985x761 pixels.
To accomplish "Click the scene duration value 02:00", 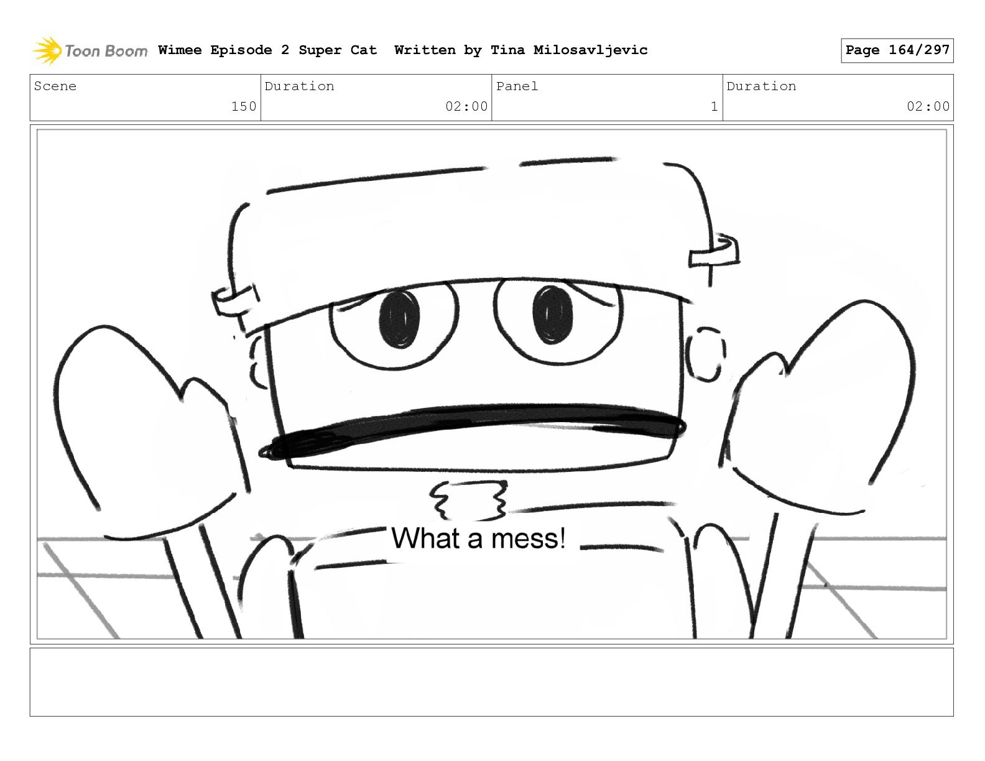I will point(466,106).
